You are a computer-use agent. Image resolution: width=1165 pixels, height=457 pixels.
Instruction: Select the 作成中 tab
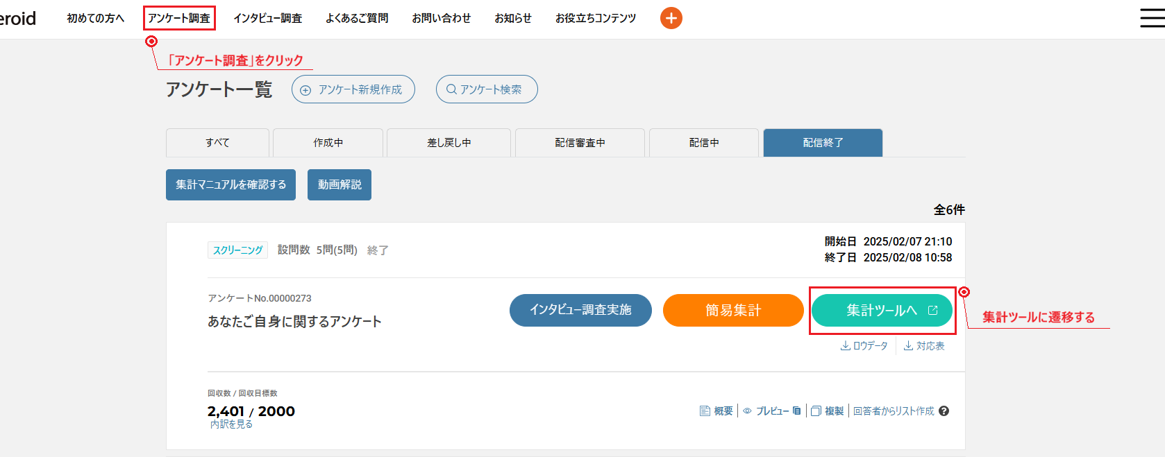point(328,143)
